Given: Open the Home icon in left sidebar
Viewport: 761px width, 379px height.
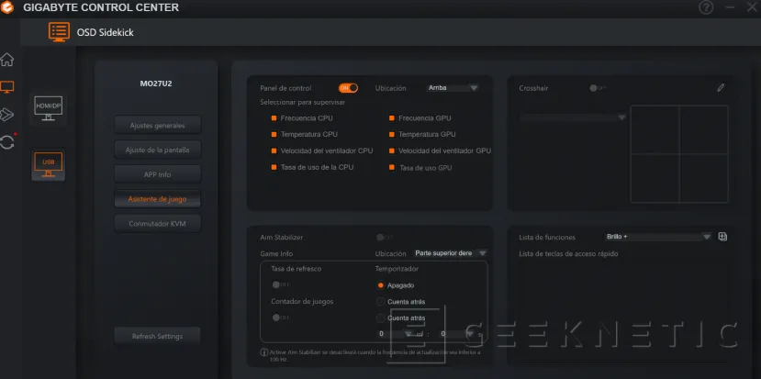Looking at the screenshot, I should 7,61.
